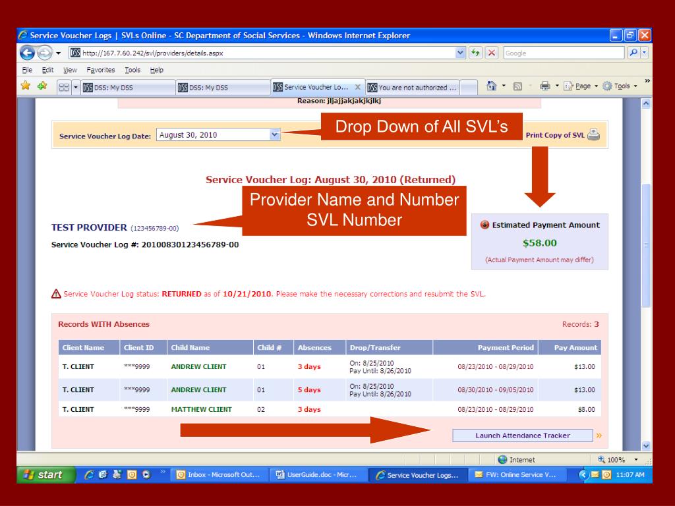Image resolution: width=675 pixels, height=506 pixels.
Task: Switch to You are not authorized tab
Action: (413, 88)
